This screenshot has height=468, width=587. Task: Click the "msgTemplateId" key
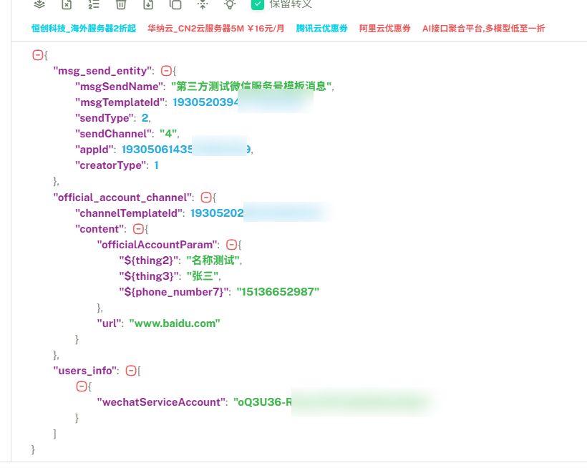tap(120, 102)
